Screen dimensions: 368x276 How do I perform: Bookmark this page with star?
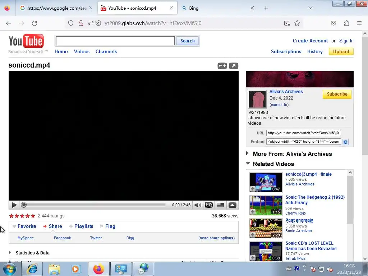297,23
